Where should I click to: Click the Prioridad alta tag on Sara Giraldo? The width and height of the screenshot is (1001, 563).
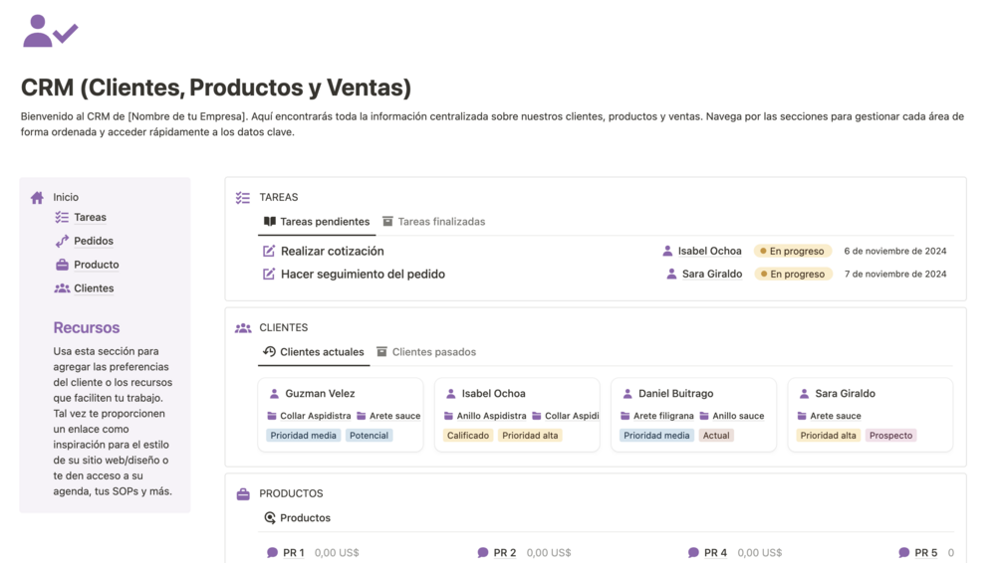[x=828, y=436]
